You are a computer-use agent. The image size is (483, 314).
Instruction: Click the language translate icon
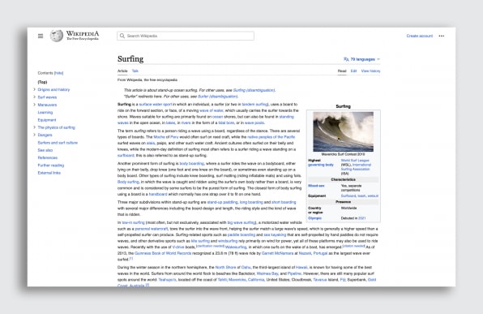click(x=346, y=59)
